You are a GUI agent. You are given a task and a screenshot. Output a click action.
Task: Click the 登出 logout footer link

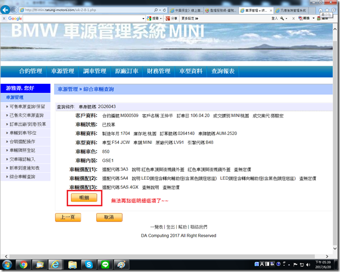point(171,227)
